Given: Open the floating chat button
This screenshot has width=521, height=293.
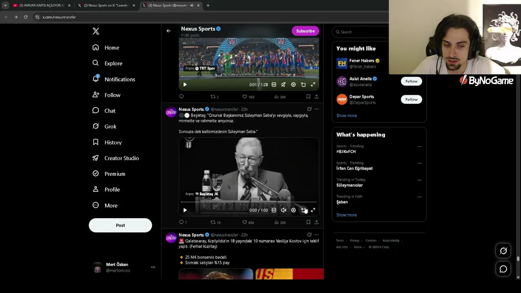Looking at the screenshot, I should click(503, 269).
